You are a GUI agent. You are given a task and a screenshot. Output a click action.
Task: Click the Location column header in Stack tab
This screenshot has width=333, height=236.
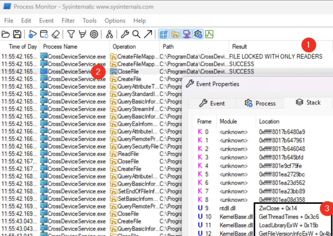[294, 122]
